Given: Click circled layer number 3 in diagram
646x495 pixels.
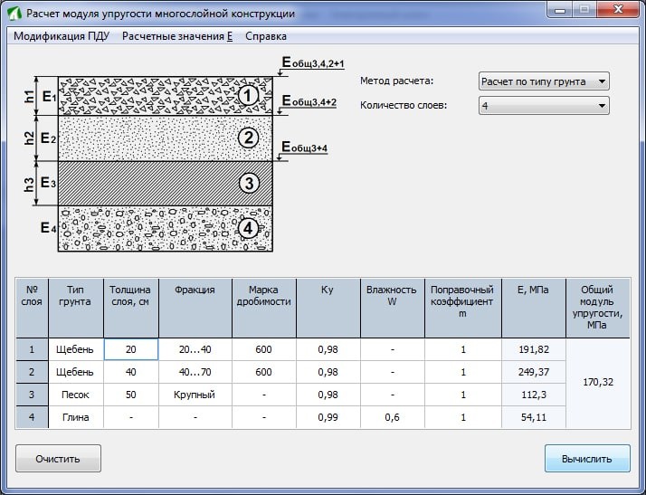Looking at the screenshot, I should point(249,184).
